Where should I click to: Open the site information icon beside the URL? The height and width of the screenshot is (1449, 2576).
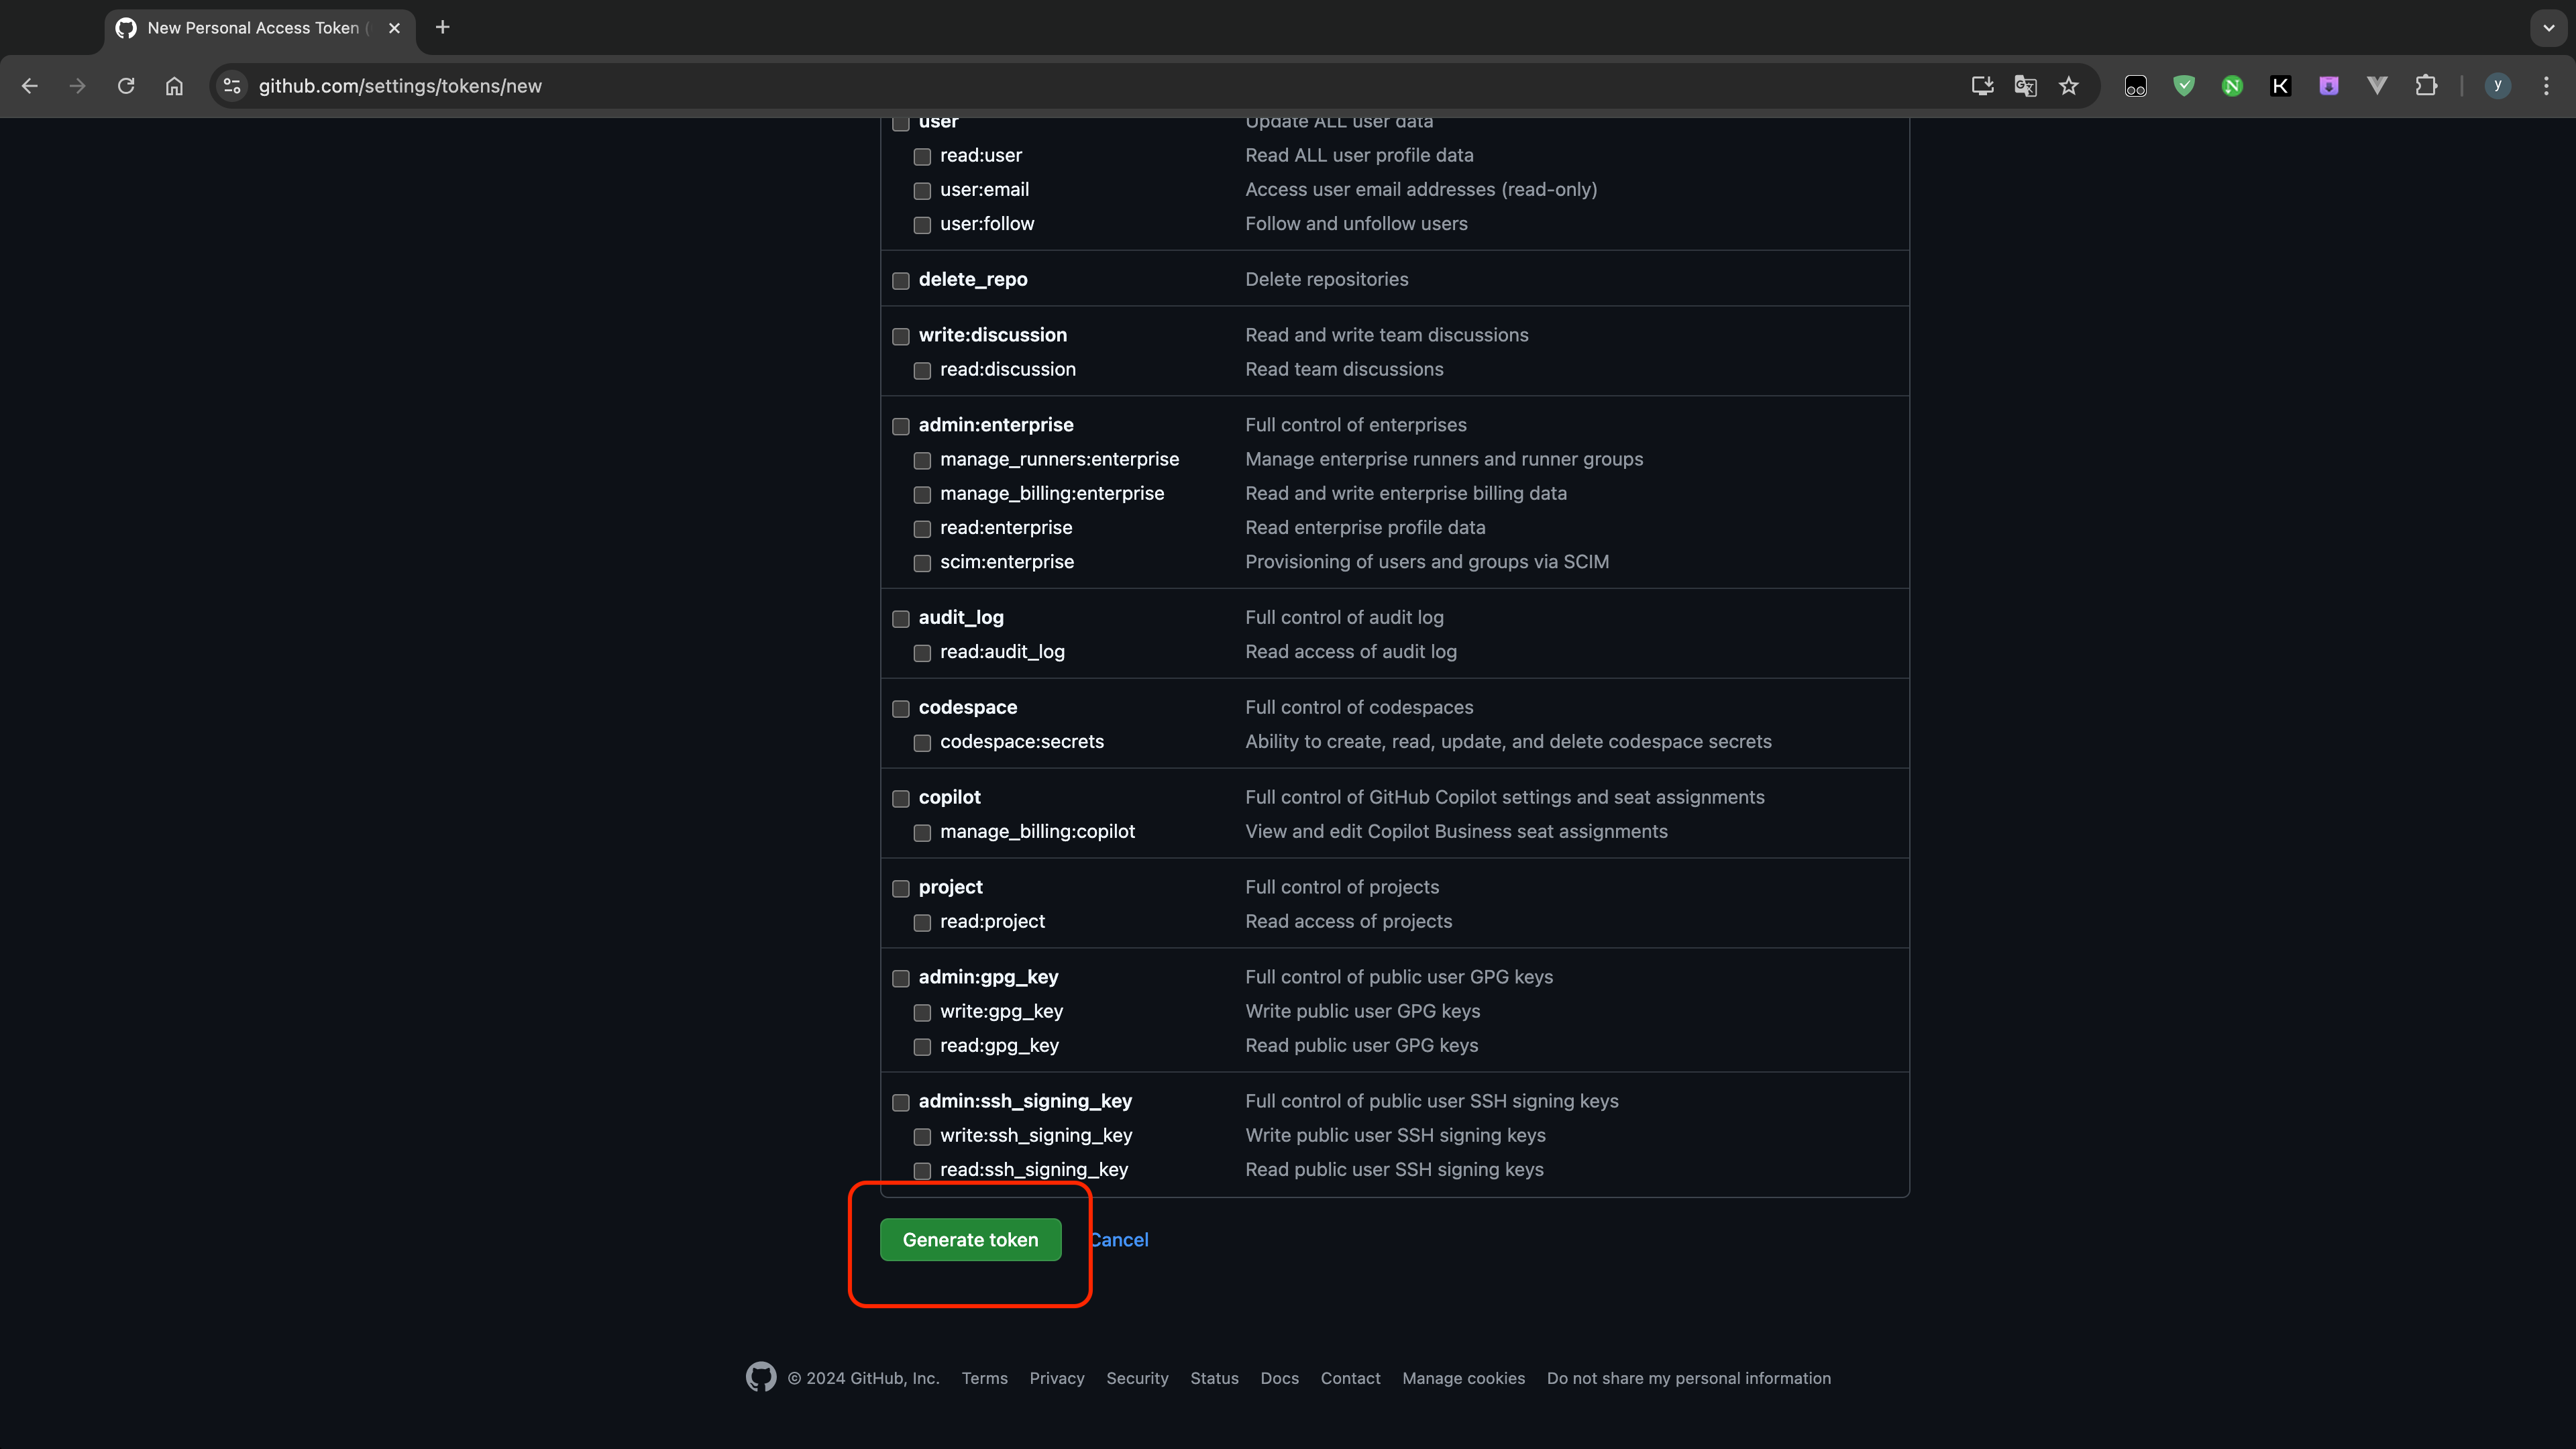pos(232,86)
